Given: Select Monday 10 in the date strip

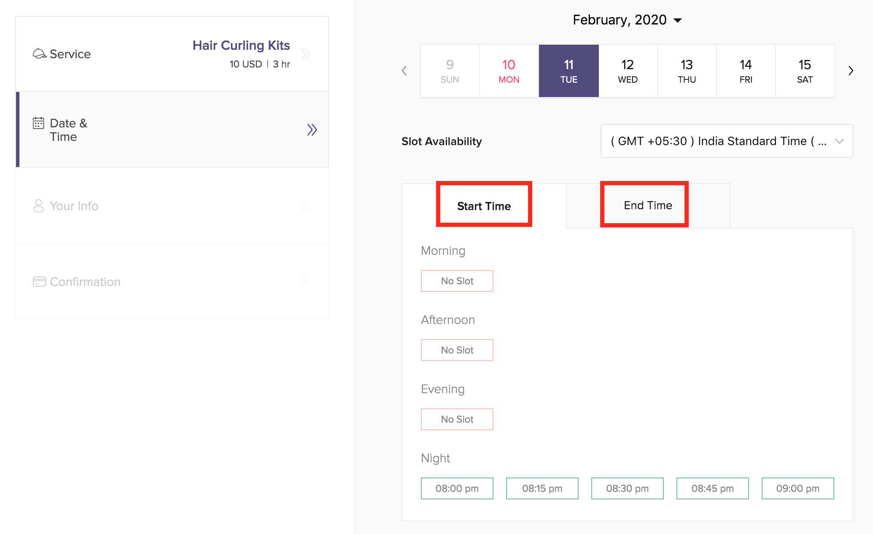Looking at the screenshot, I should [x=509, y=71].
